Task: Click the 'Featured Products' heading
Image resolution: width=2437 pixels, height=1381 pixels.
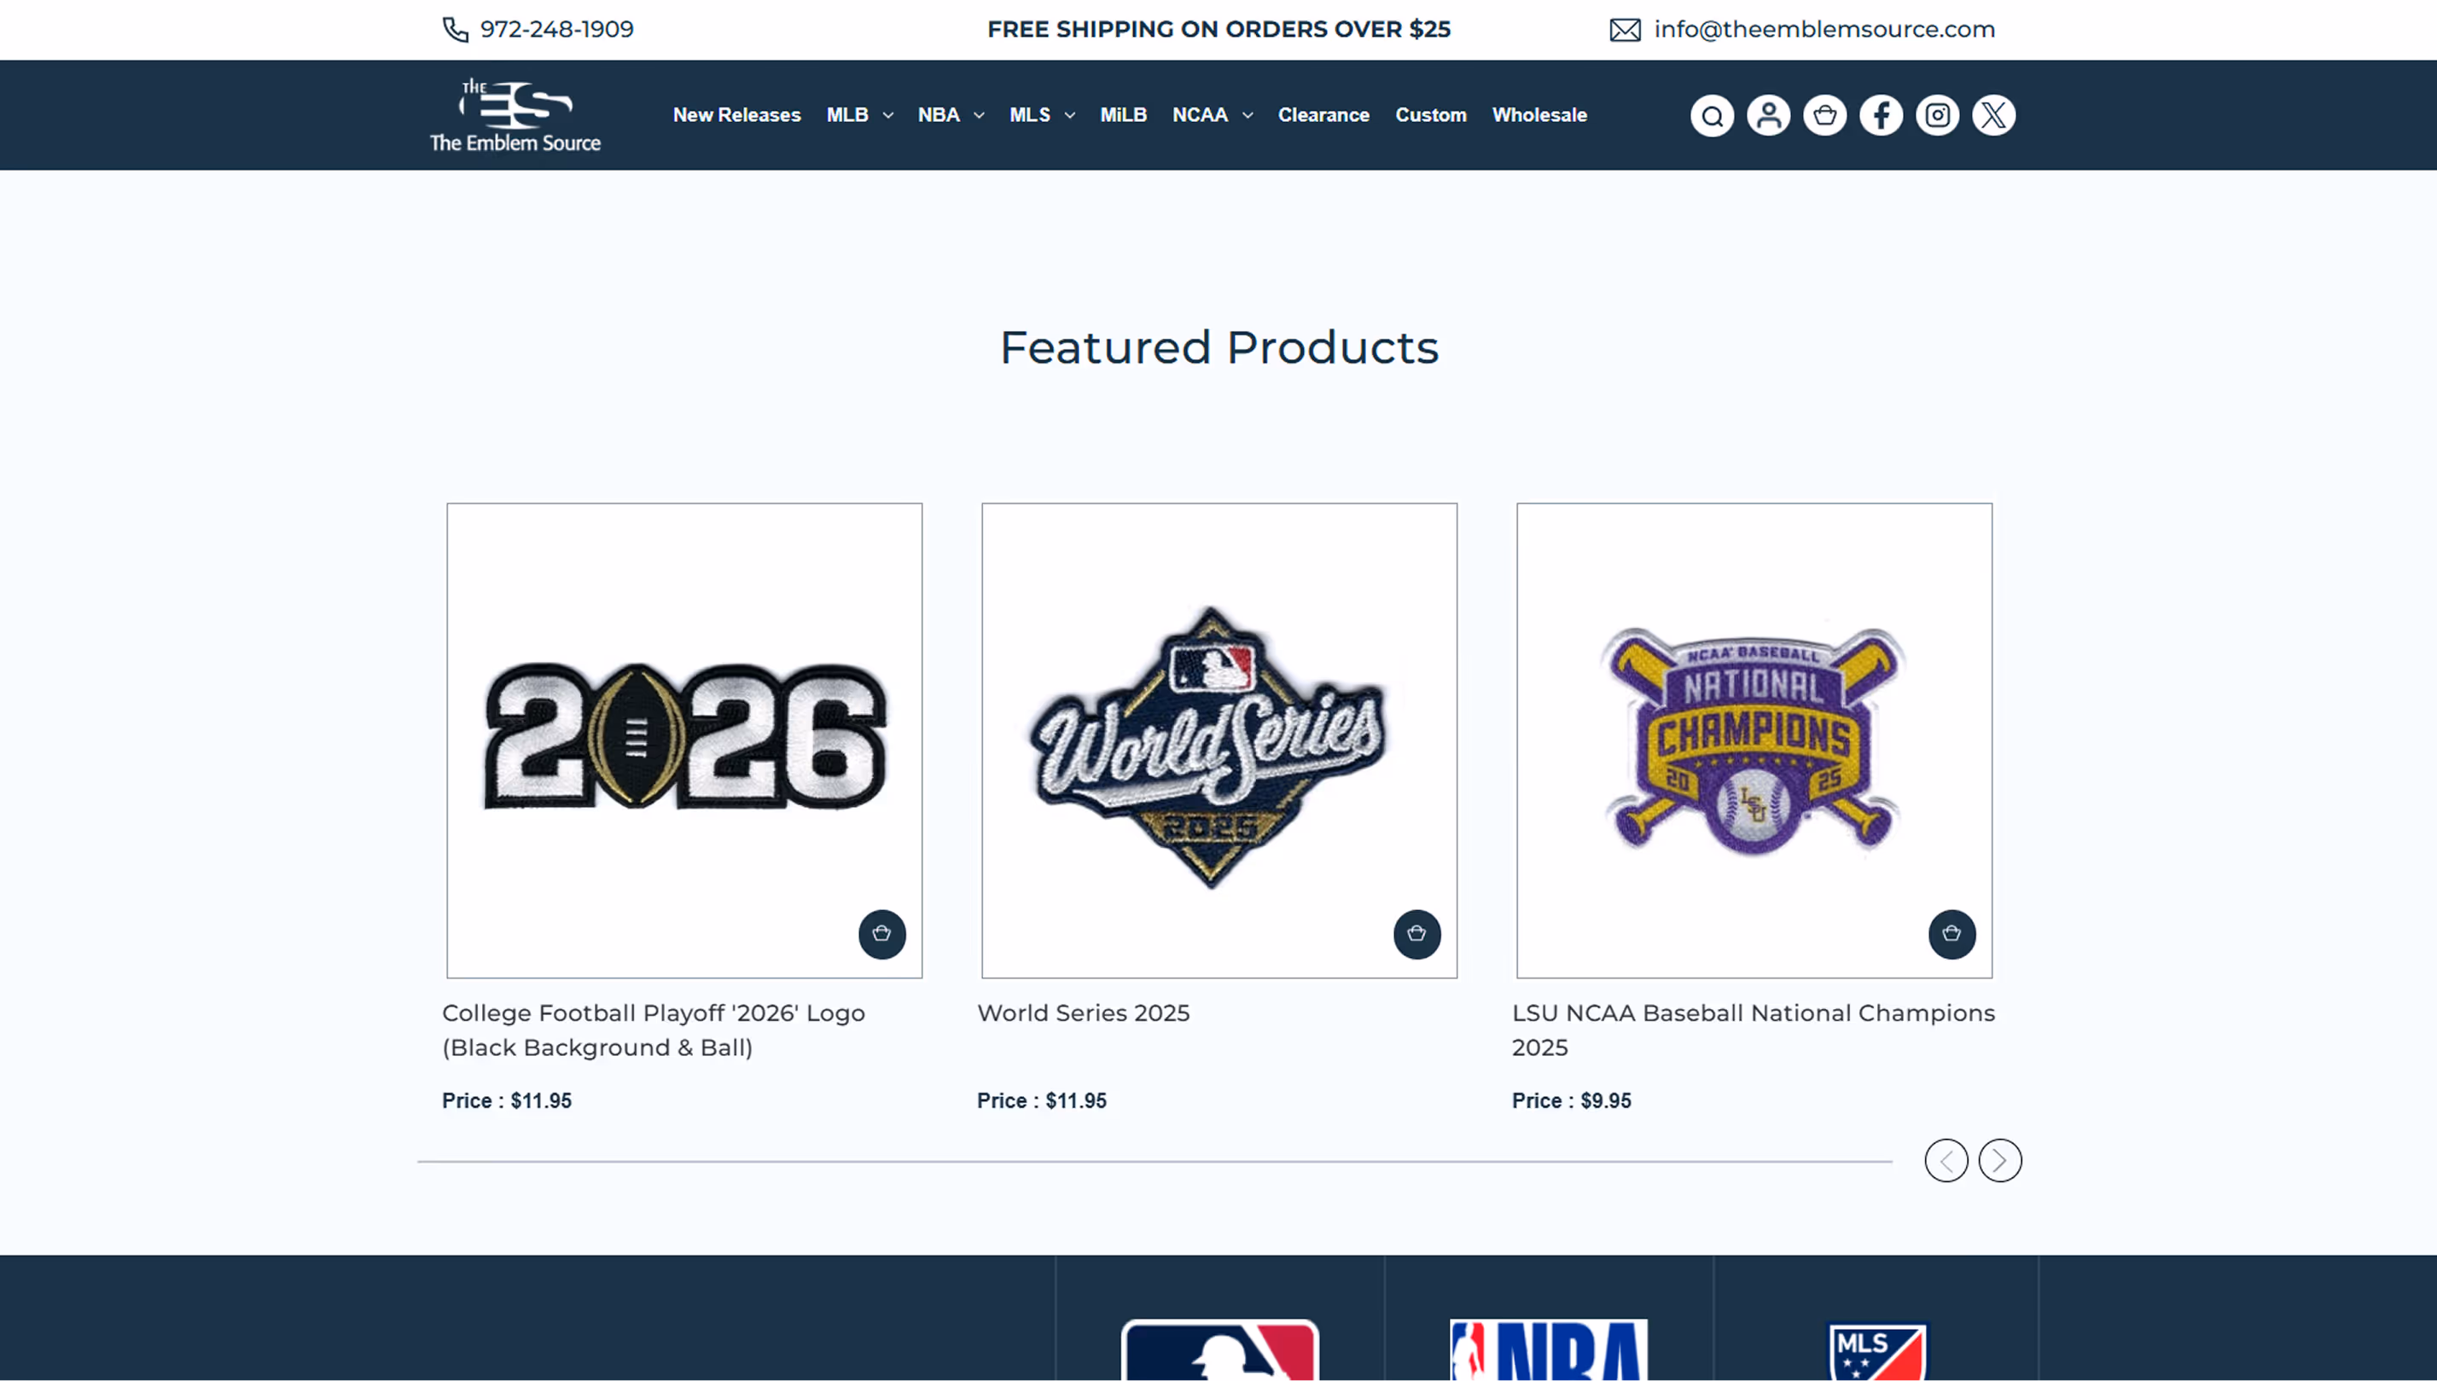Action: tap(1219, 347)
